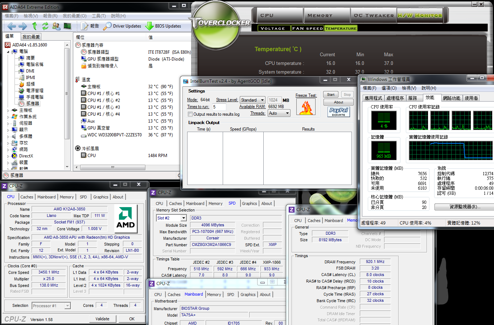Click the CPU 使用率 gauge in Task Manager

tap(384, 121)
